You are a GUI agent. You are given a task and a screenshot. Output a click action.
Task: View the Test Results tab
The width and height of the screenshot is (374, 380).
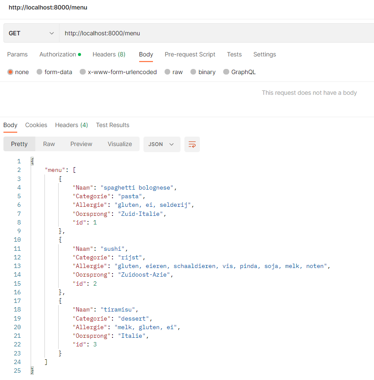112,125
